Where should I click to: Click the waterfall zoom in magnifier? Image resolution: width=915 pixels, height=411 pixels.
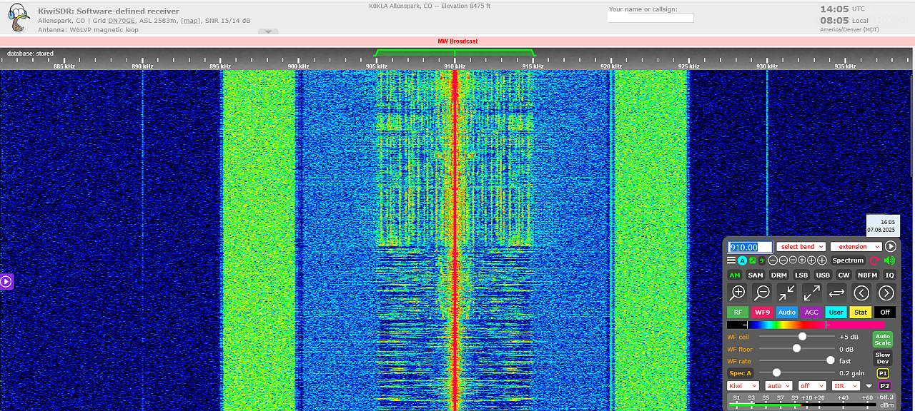coord(737,293)
